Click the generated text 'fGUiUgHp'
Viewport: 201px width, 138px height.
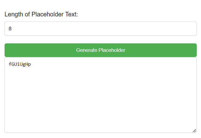[x=20, y=64]
